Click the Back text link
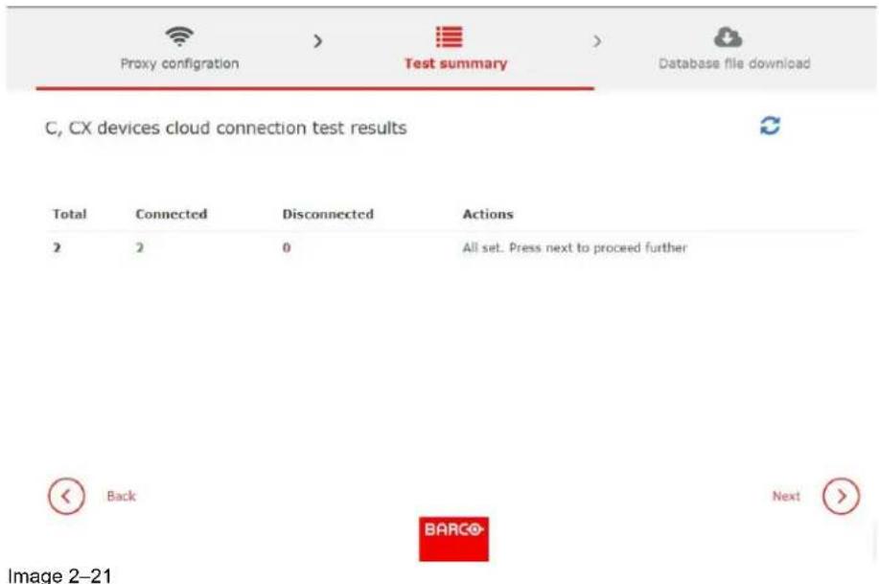Viewport: 879px width, 584px height. click(x=121, y=496)
